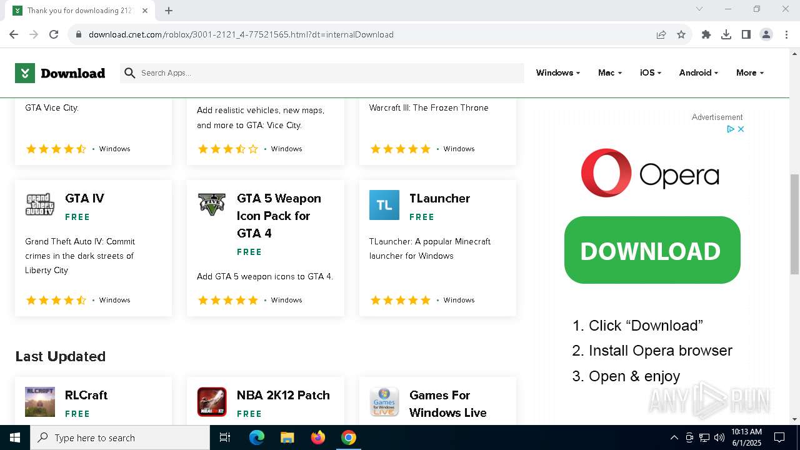Image resolution: width=800 pixels, height=450 pixels.
Task: Click the GTA IV app icon
Action: [x=40, y=205]
